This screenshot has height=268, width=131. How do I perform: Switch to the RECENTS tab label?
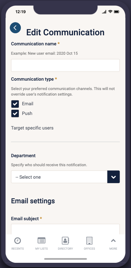point(17,249)
